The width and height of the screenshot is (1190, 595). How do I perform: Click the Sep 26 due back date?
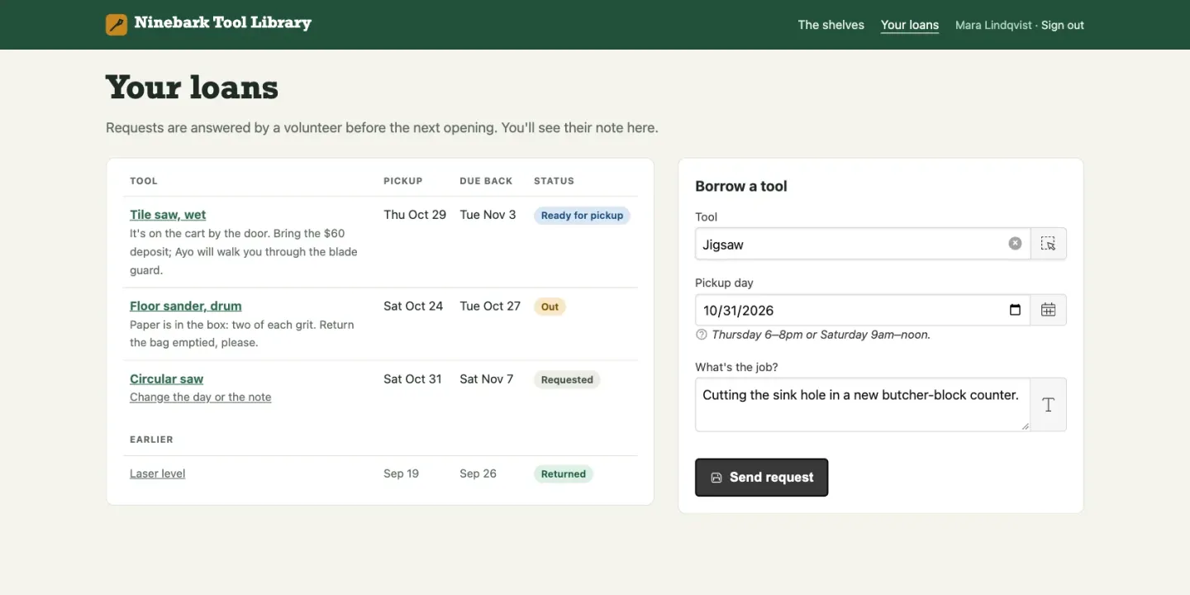coord(478,474)
